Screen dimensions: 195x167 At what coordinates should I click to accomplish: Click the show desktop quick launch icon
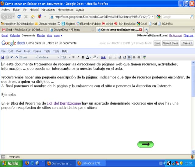[x=37, y=163]
